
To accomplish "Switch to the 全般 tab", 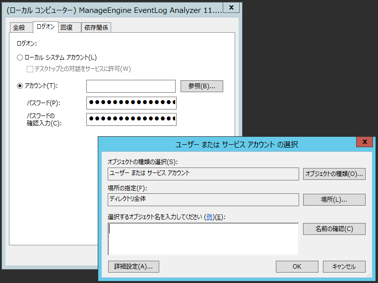I will click(21, 27).
